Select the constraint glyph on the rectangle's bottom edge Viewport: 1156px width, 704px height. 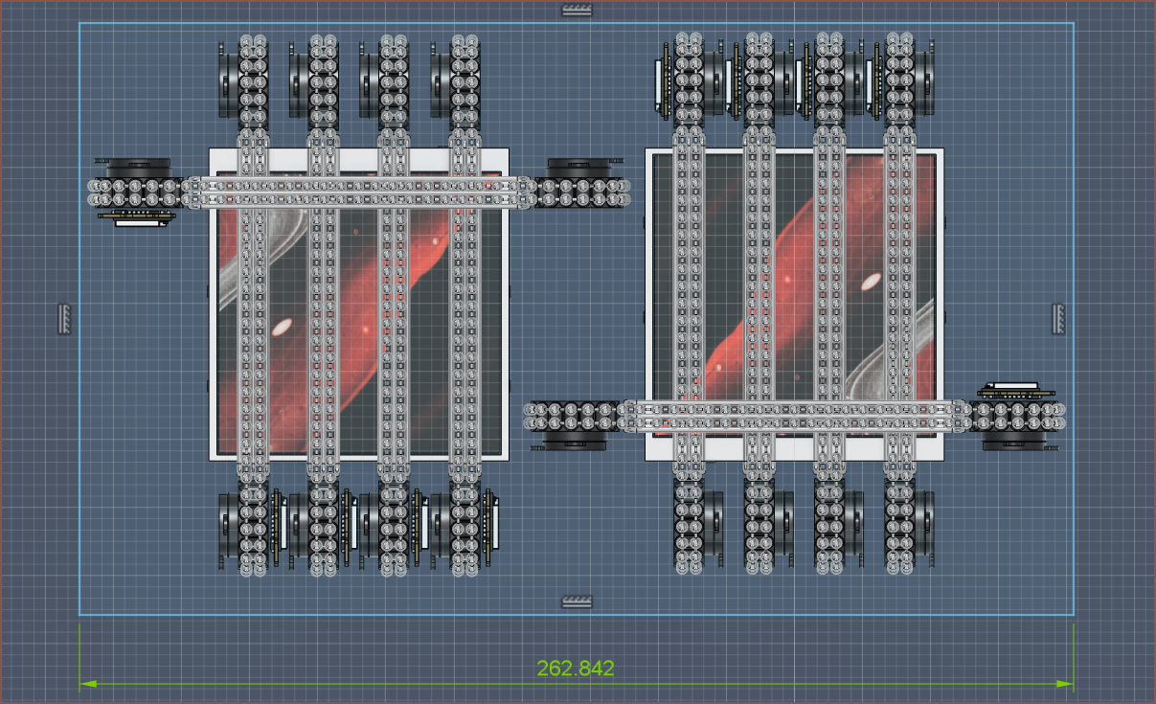click(x=578, y=602)
